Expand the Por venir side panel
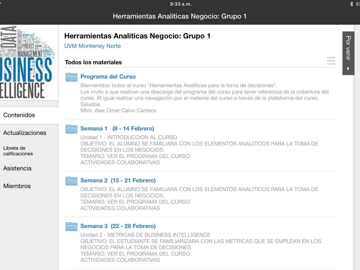360x270 pixels. pos(348,48)
